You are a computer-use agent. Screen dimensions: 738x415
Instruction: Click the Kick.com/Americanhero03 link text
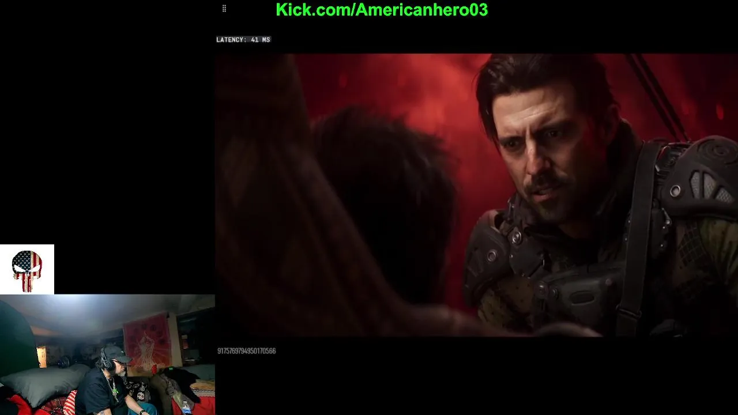382,10
